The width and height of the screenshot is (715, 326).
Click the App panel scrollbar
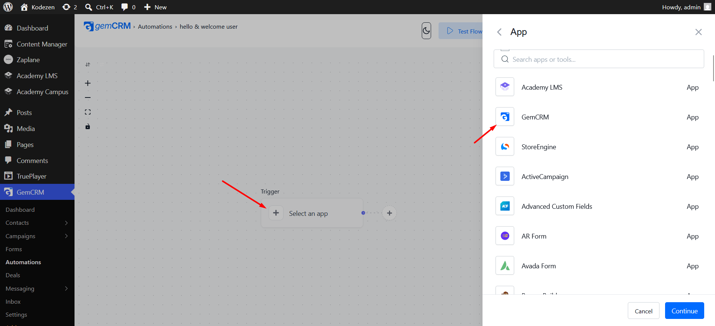713,68
